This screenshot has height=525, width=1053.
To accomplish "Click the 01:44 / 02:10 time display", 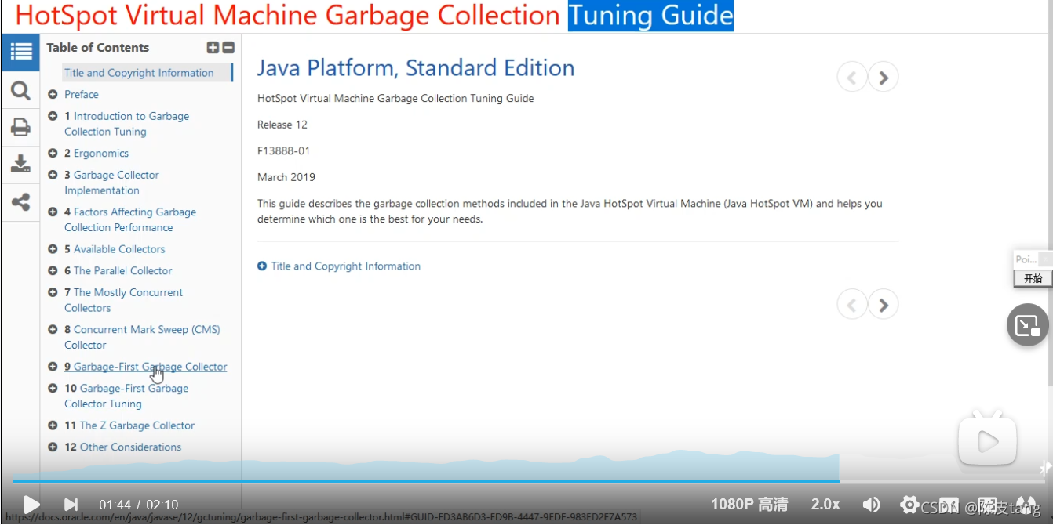I will (139, 505).
